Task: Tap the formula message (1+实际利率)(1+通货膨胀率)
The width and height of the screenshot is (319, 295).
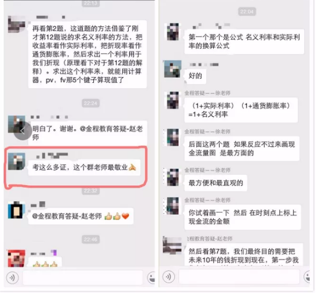Action: pyautogui.click(x=241, y=110)
